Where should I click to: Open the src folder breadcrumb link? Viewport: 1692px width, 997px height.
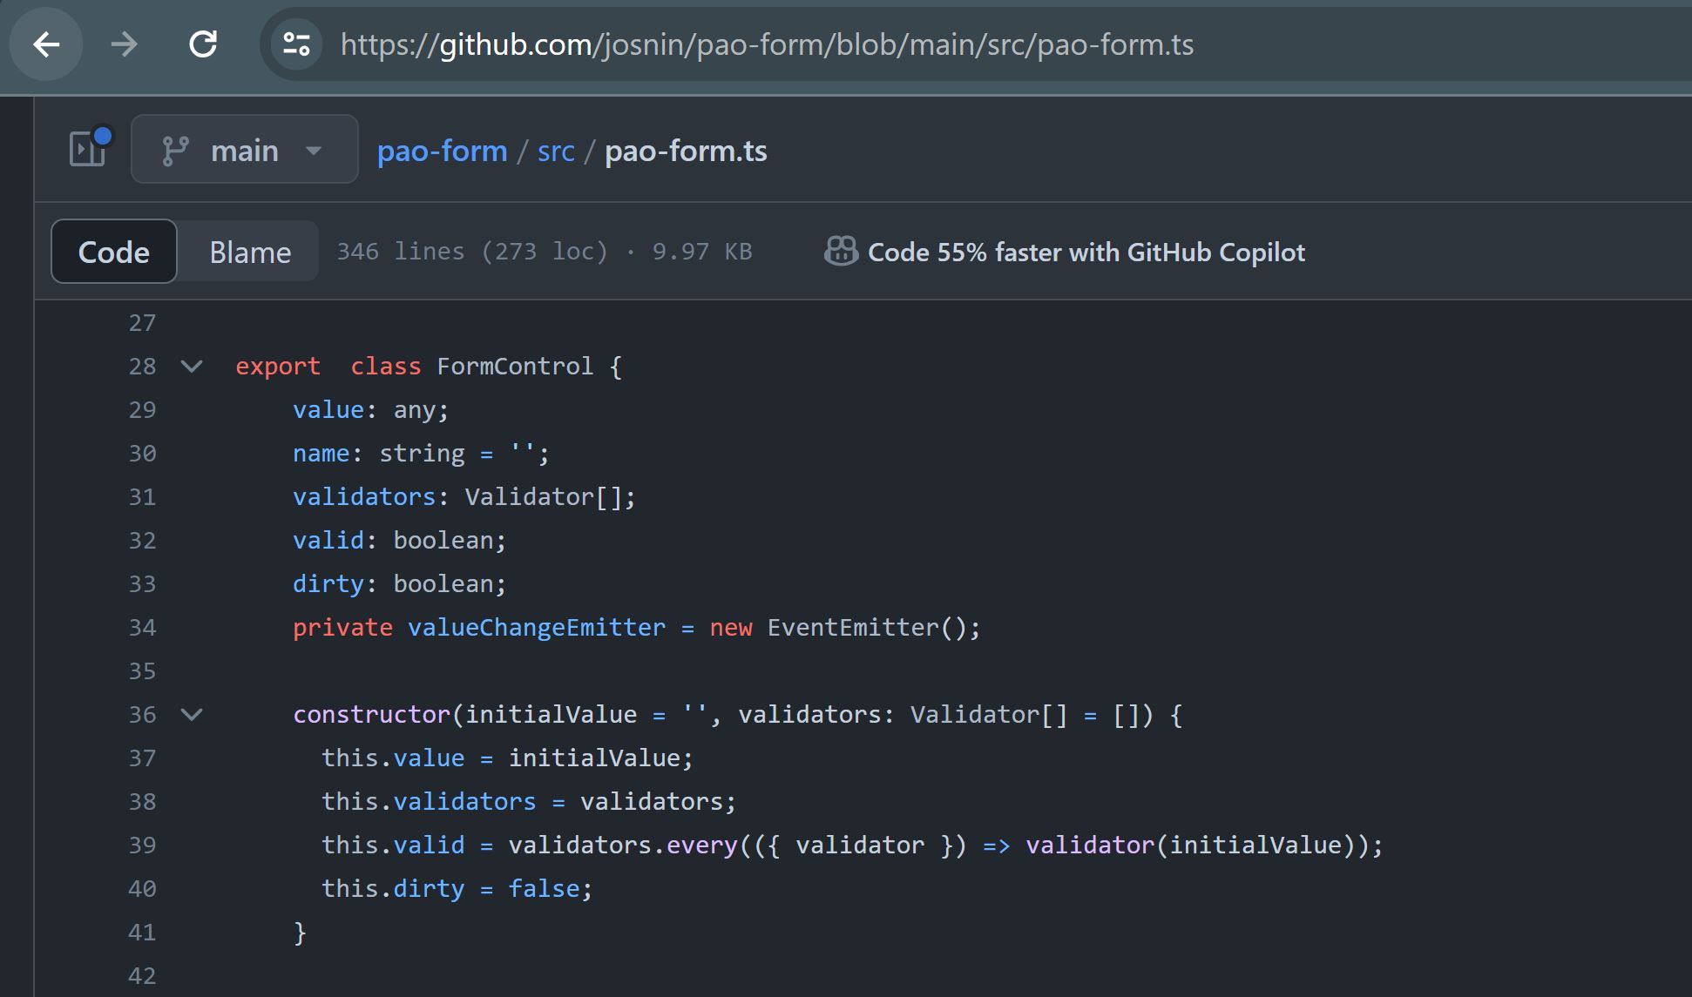(x=556, y=151)
